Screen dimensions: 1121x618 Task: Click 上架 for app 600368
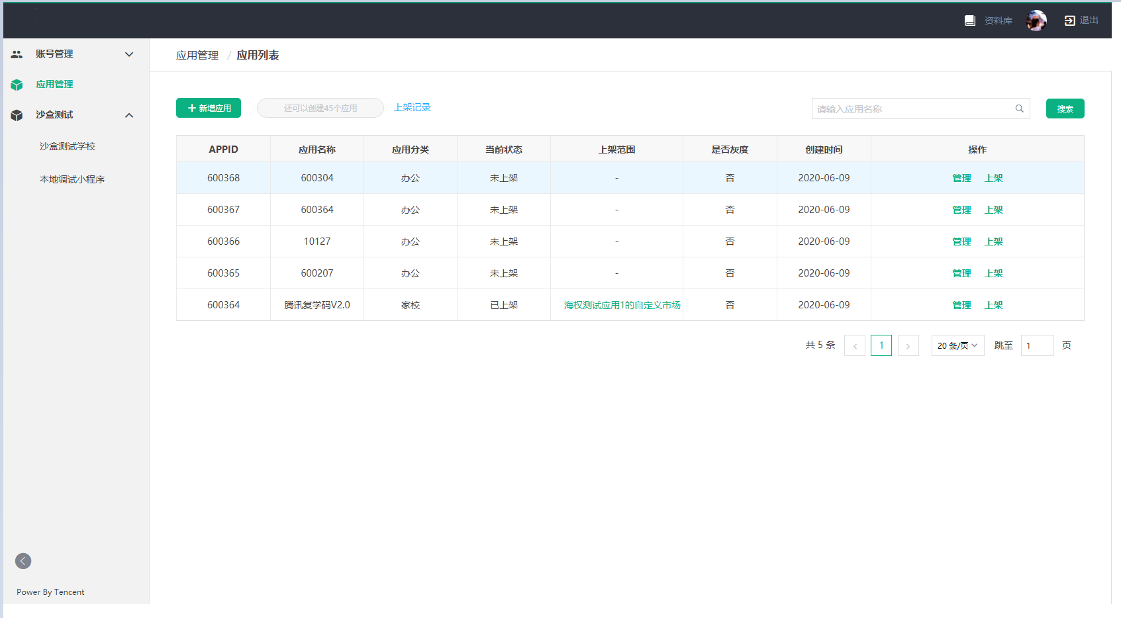pyautogui.click(x=994, y=178)
